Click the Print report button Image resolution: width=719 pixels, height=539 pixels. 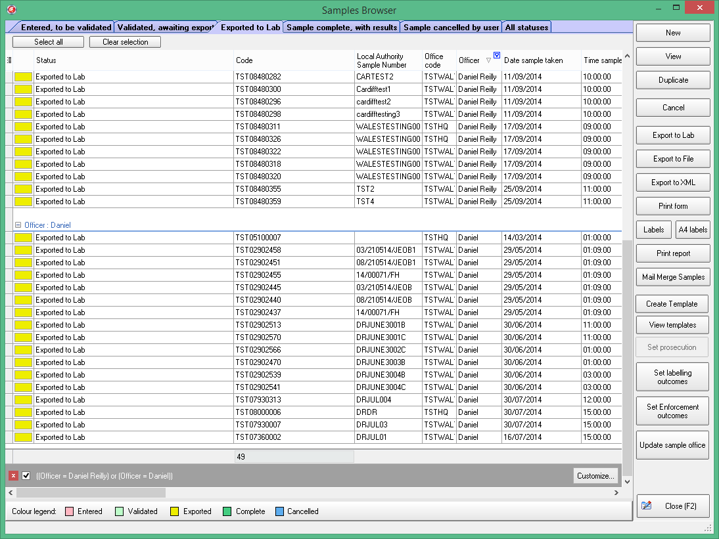click(673, 253)
